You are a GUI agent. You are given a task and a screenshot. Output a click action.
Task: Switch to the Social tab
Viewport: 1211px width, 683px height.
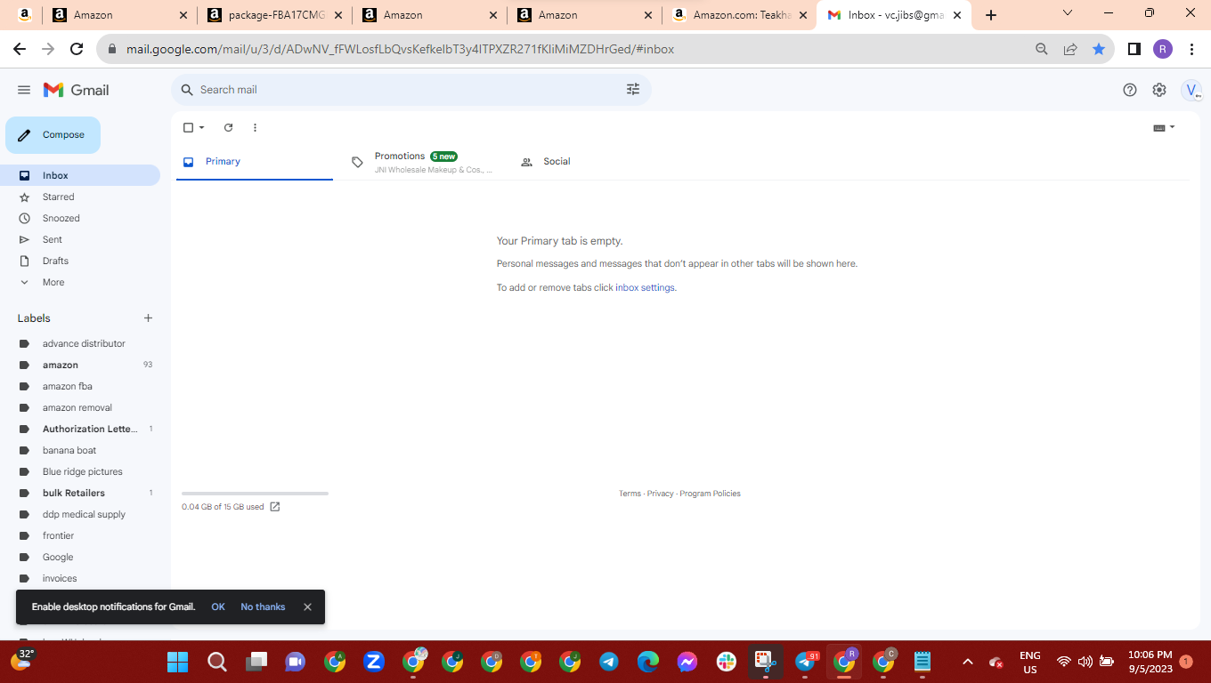click(x=591, y=162)
